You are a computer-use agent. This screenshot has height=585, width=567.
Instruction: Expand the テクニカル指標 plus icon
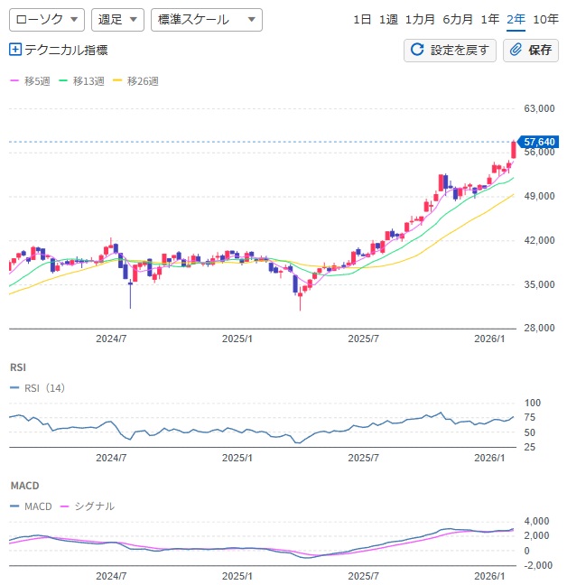[x=14, y=50]
